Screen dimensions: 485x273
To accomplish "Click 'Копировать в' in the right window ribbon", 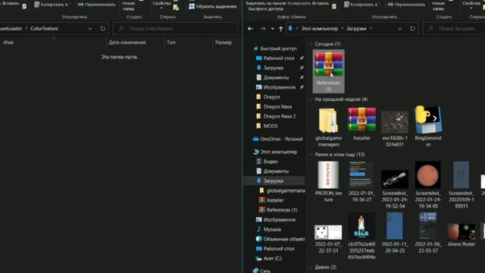I will point(361,5).
